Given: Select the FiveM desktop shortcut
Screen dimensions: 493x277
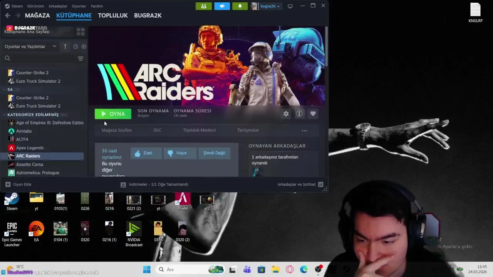Looking at the screenshot, I should (x=183, y=202).
